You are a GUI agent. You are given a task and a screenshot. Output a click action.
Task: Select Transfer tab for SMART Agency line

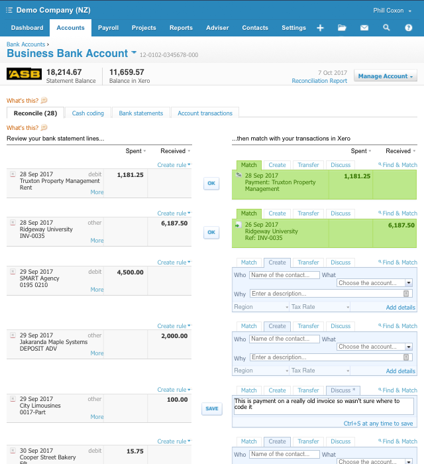coord(308,262)
